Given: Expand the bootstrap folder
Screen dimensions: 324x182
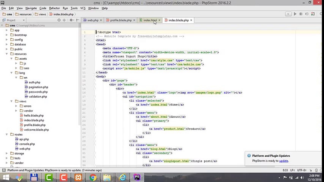Looking at the screenshot, I should pyautogui.click(x=7, y=35).
